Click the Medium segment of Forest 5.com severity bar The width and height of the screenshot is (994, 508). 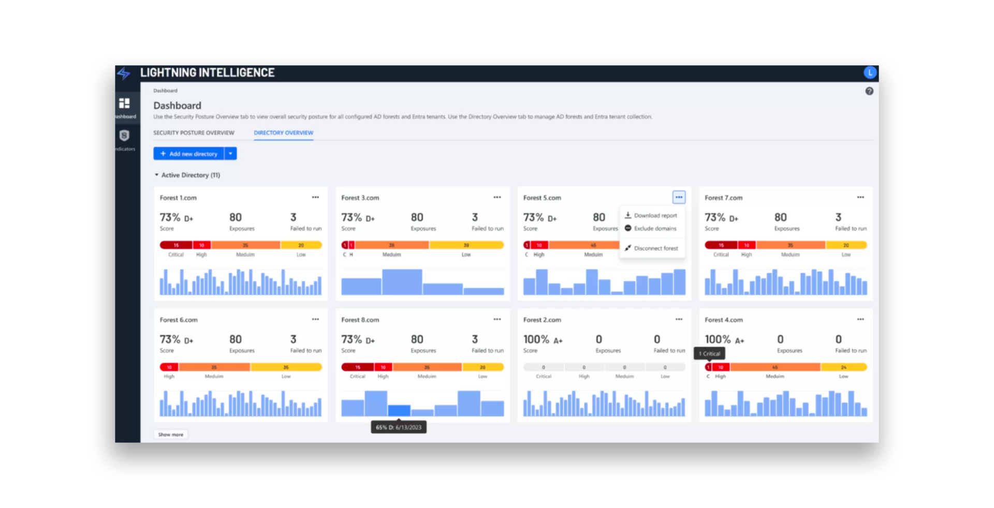[x=593, y=245]
